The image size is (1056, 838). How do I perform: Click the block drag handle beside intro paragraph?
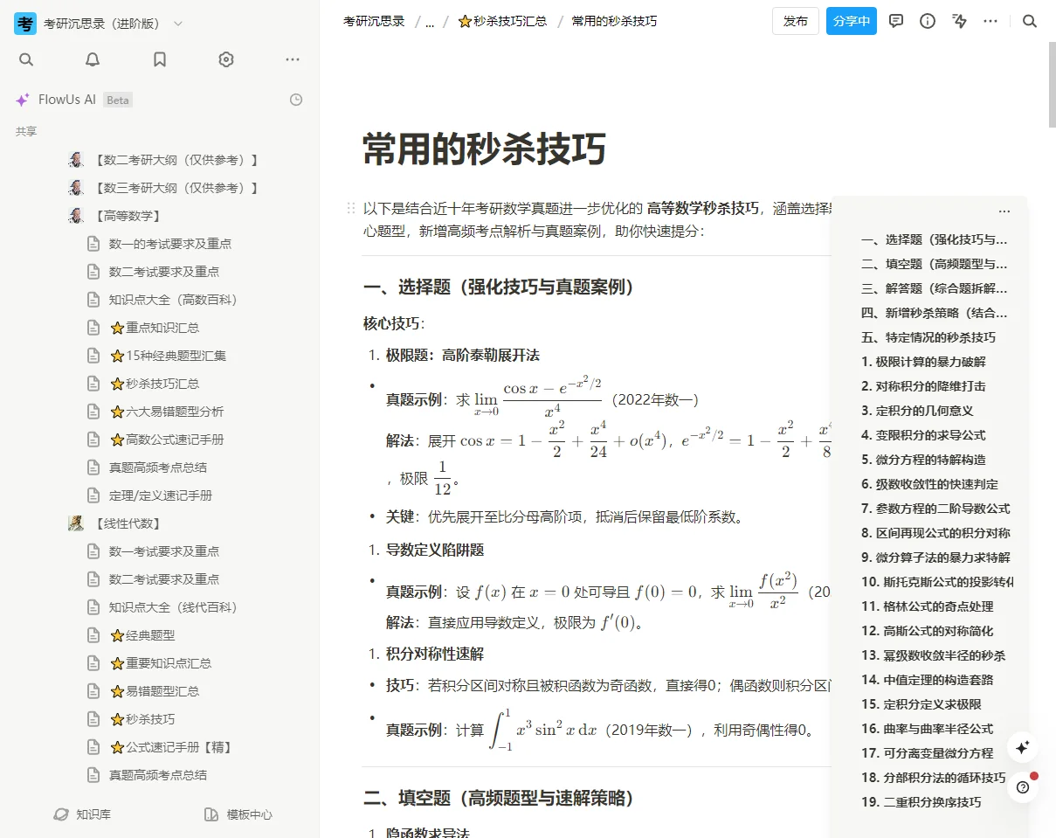351,208
